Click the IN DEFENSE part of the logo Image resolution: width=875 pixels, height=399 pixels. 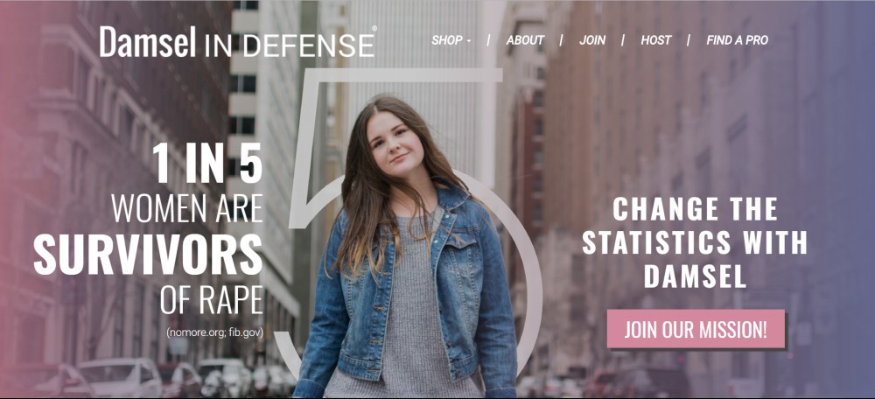pos(289,45)
